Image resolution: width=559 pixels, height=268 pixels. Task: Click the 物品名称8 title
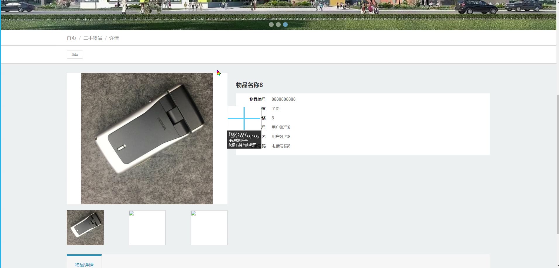coord(249,85)
